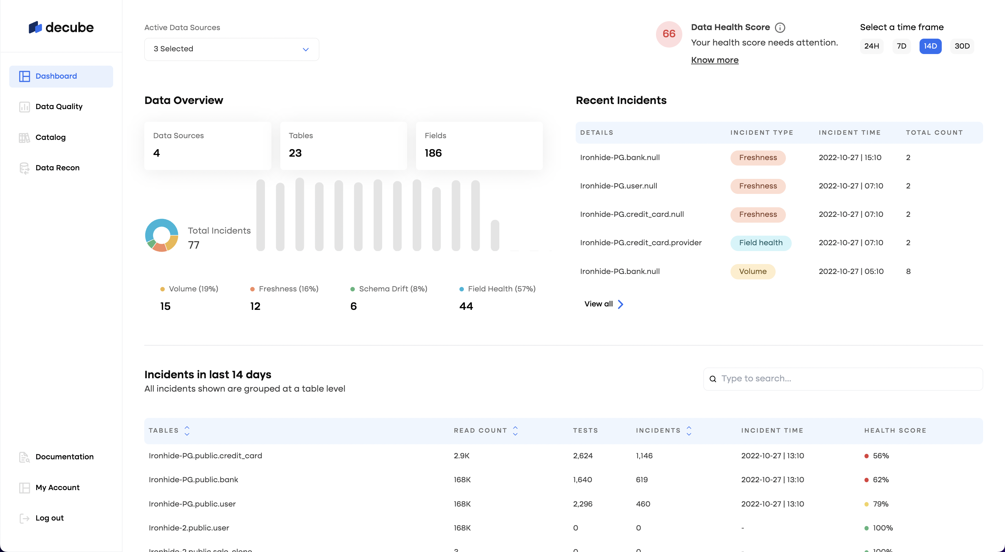Select the 24H time frame
1005x552 pixels.
click(x=872, y=46)
